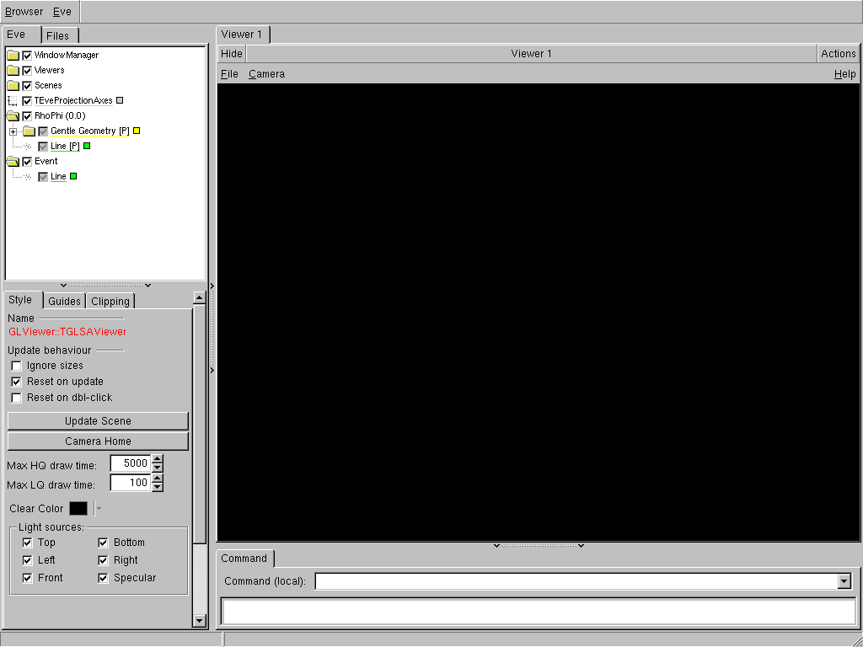Switch to the Files tab
863x647 pixels.
(58, 35)
